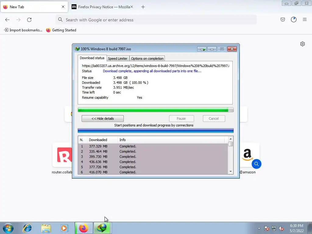The image size is (312, 234).
Task: Click the Firefox forward arrow
Action: click(18, 20)
